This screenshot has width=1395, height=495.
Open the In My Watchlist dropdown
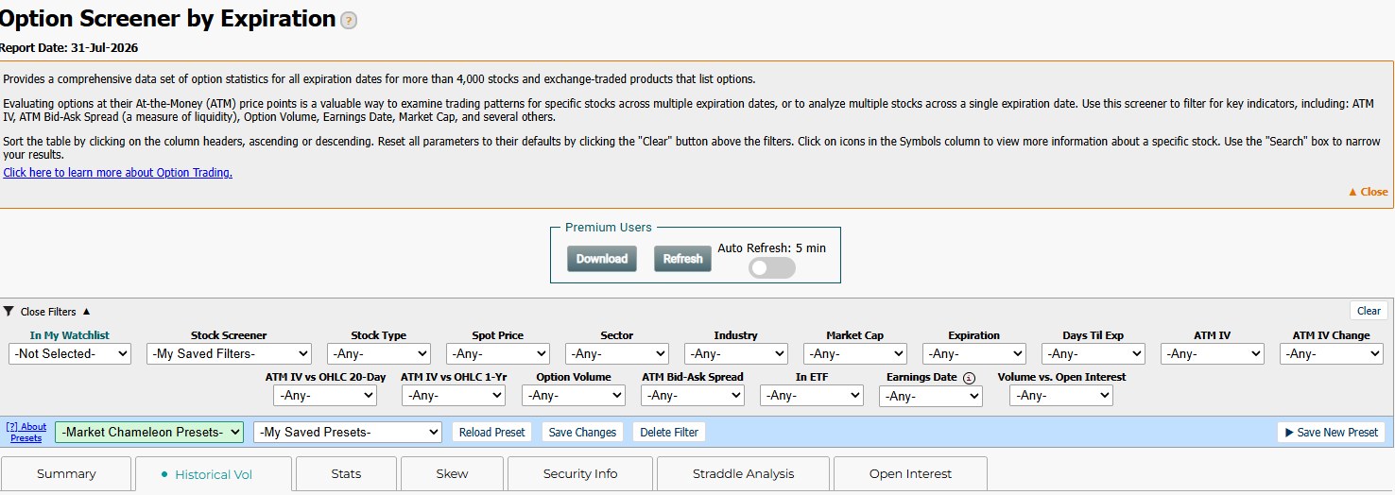70,353
